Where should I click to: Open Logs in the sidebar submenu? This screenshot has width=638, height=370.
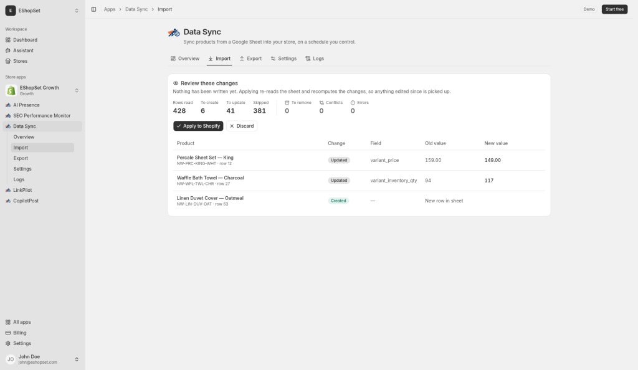pyautogui.click(x=42, y=179)
